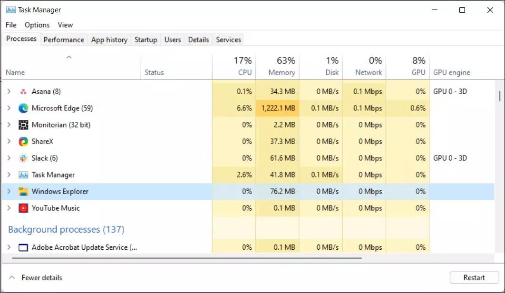The width and height of the screenshot is (505, 293).
Task: Click the Windows Explorer folder icon
Action: tap(23, 191)
